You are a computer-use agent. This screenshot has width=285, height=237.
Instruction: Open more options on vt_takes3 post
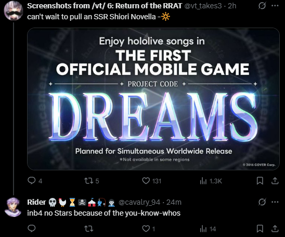pos(275,6)
